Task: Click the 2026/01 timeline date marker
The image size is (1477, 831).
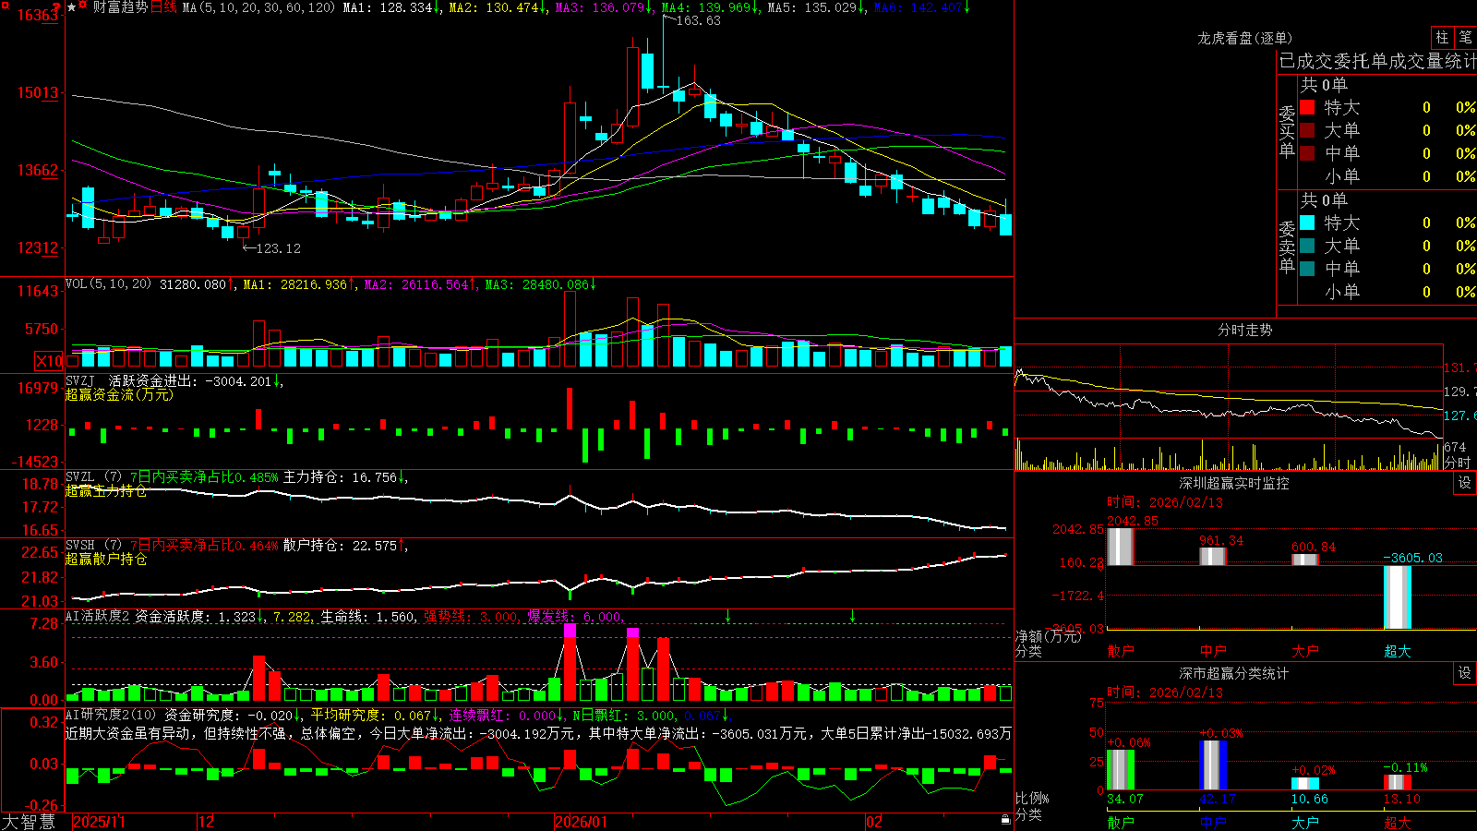Action: tap(581, 822)
